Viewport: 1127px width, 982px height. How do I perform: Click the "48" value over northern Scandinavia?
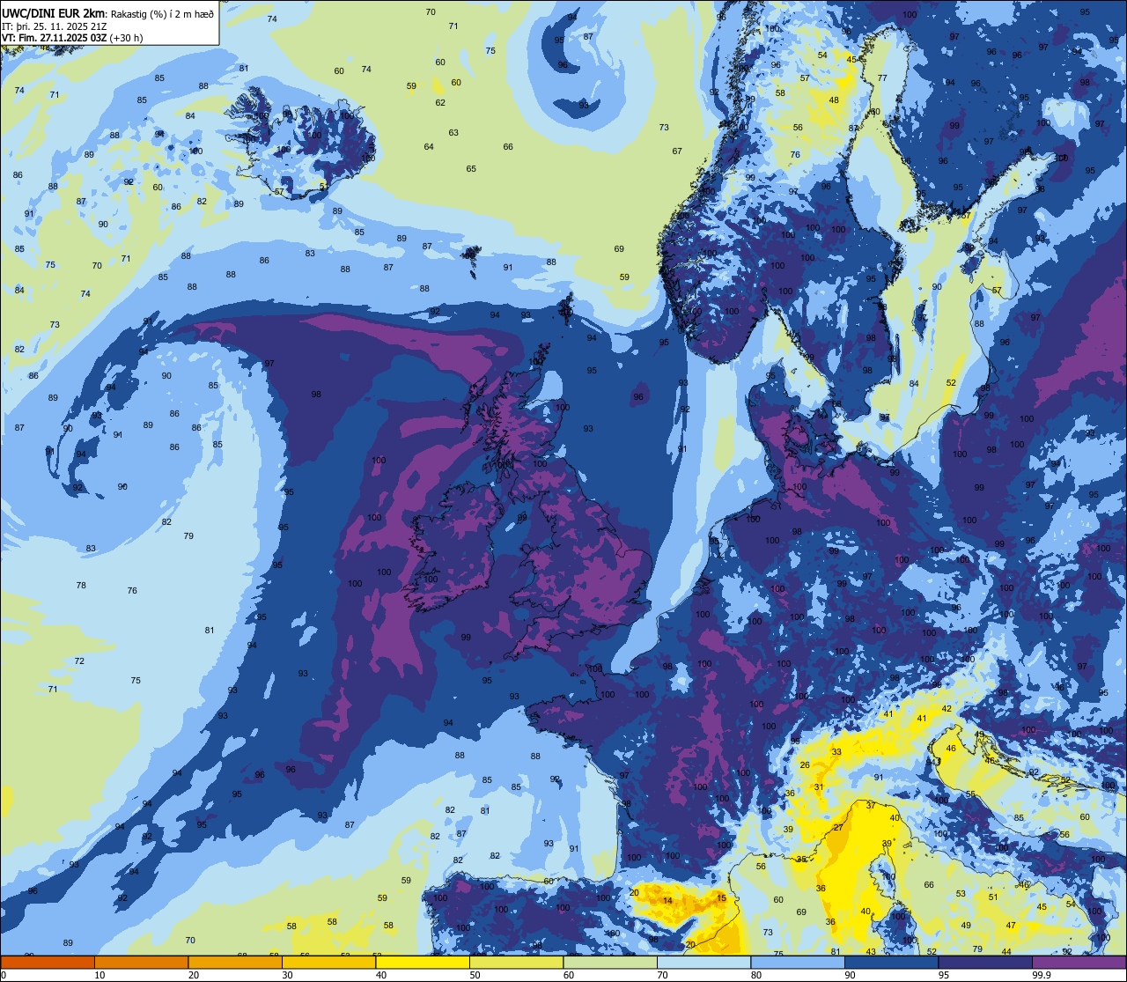834,100
